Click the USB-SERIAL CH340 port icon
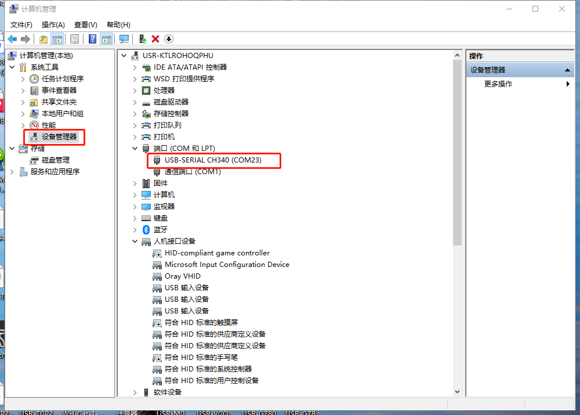Viewport: 580px width, 415px height. [157, 160]
